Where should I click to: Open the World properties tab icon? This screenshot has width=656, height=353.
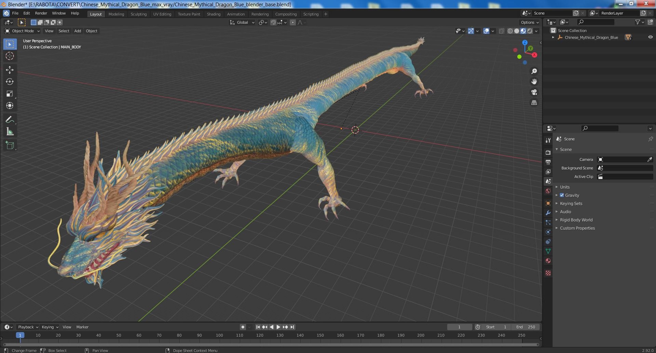(x=548, y=191)
